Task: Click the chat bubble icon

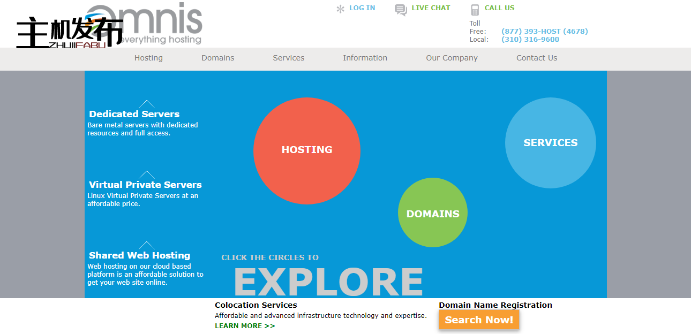Action: coord(401,10)
